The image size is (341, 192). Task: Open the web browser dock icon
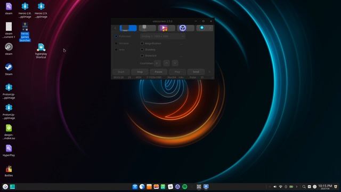[x=142, y=187]
